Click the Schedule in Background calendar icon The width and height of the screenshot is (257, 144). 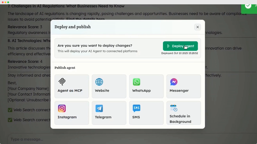tap(174, 108)
